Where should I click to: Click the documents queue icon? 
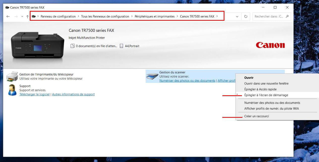[x=72, y=46]
